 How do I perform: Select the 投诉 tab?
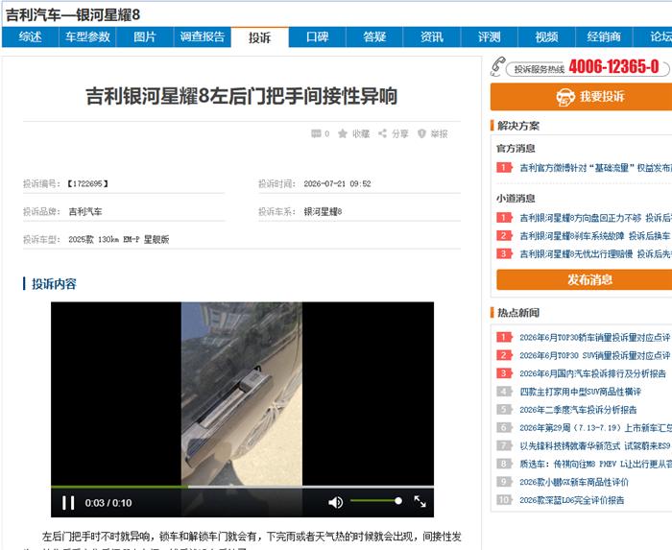pos(260,37)
